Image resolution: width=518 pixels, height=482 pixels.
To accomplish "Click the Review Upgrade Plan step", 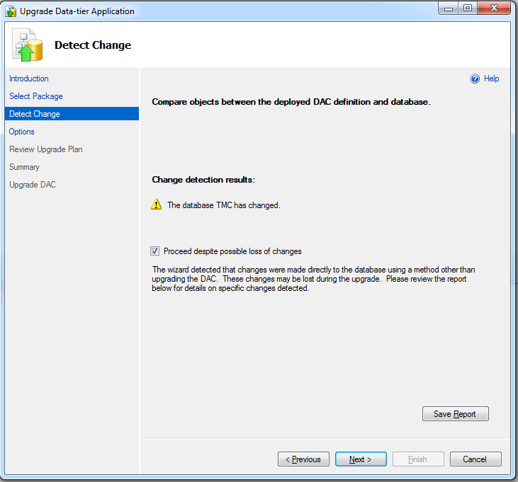I will click(x=46, y=149).
